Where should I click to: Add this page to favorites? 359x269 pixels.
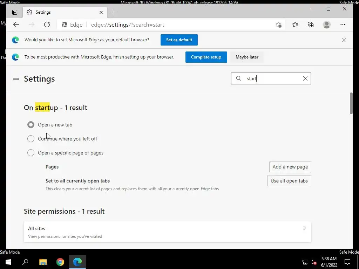[278, 25]
